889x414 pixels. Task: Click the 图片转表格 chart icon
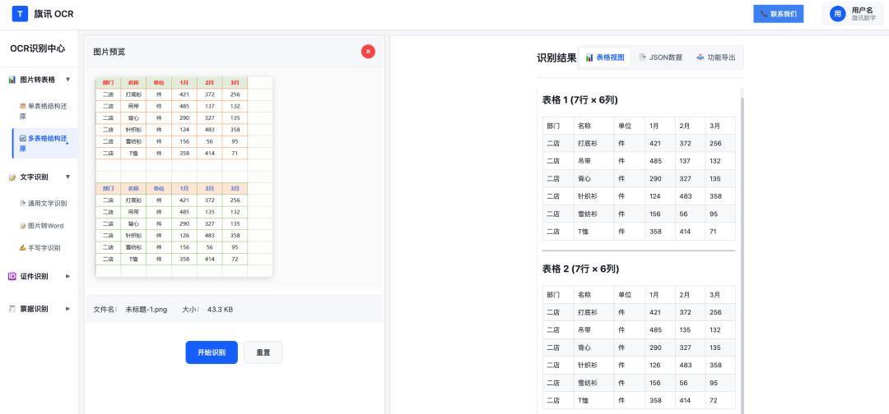pyautogui.click(x=12, y=80)
